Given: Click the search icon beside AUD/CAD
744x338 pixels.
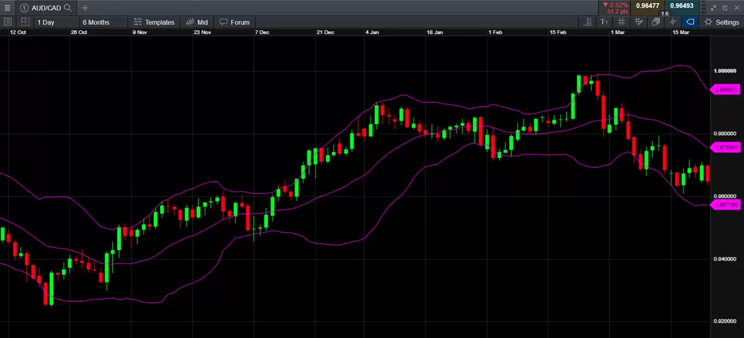Looking at the screenshot, I should (68, 8).
